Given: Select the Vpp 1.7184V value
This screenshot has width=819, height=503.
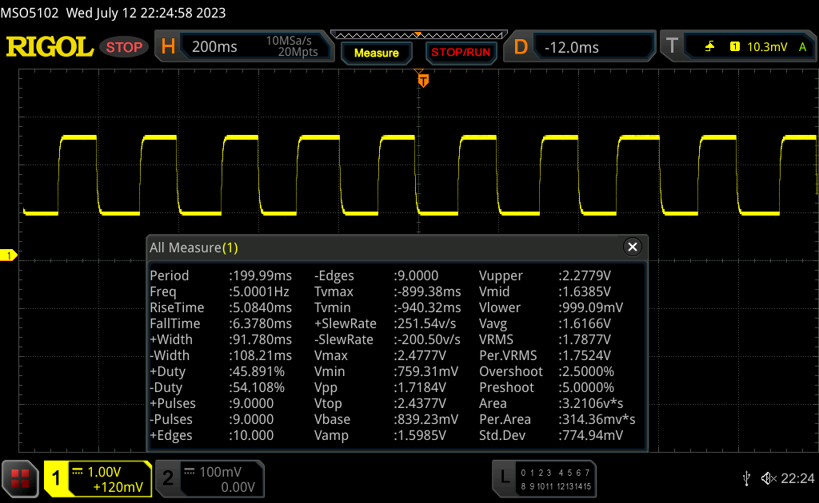Looking at the screenshot, I should click(x=420, y=387).
